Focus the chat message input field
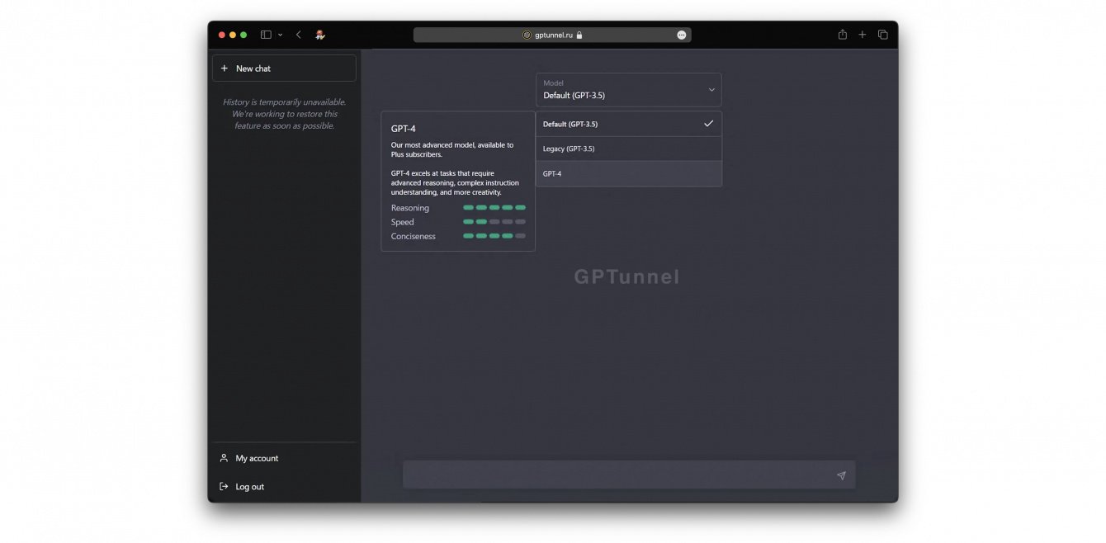This screenshot has width=1106, height=543. (629, 475)
